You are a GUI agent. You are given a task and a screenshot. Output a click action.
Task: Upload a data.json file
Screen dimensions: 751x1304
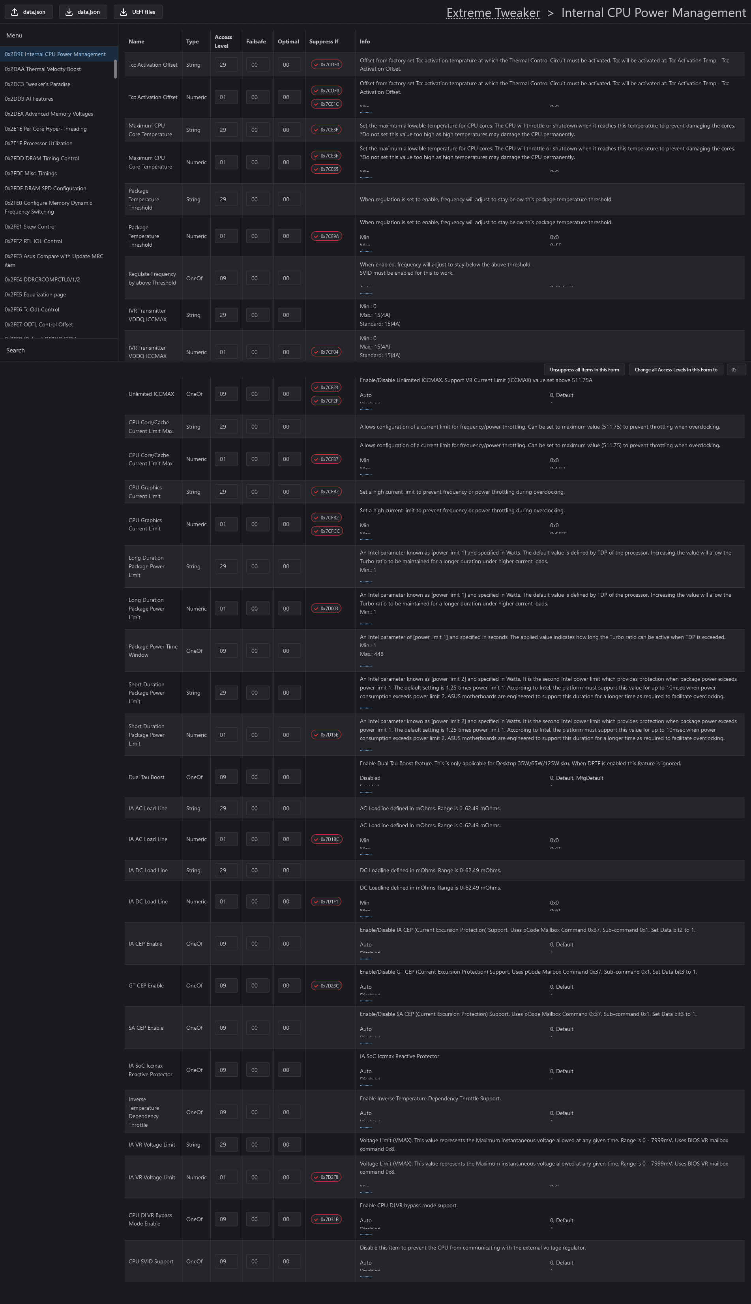click(28, 12)
